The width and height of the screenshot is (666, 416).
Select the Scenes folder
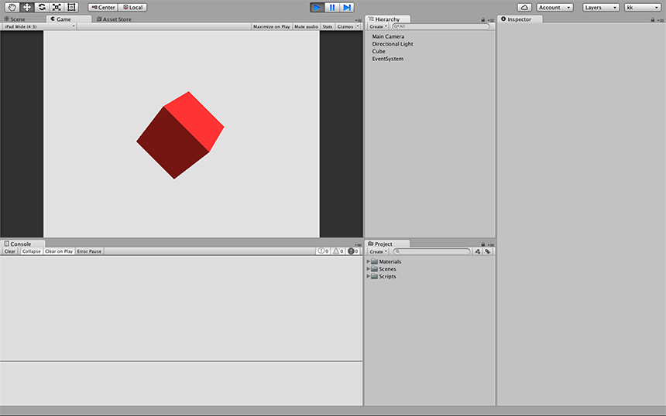[x=387, y=269]
